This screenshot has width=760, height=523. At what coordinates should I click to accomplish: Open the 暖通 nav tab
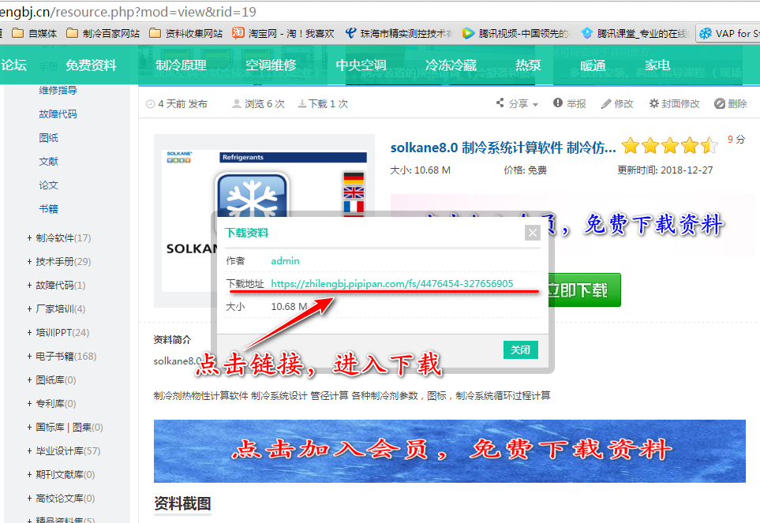coord(593,65)
